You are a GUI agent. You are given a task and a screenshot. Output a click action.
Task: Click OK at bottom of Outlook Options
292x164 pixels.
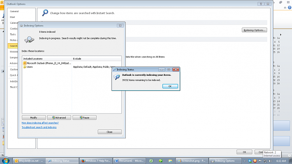[x=245, y=152]
